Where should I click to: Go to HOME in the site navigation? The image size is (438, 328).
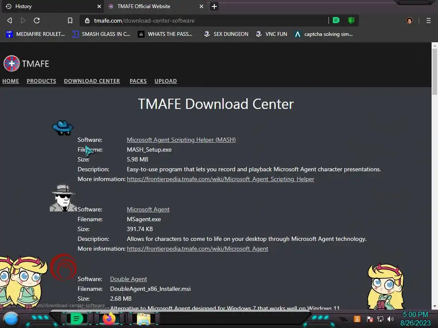point(11,81)
